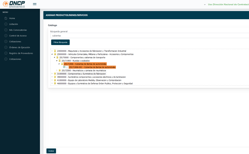This screenshot has height=154, width=249.
Task: Select 41000000 - Equipo de Laboratorio Medida row
Action: [89, 80]
